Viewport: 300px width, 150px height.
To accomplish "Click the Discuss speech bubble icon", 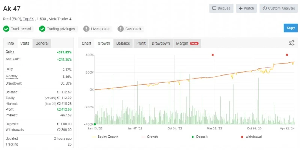I will [214, 8].
